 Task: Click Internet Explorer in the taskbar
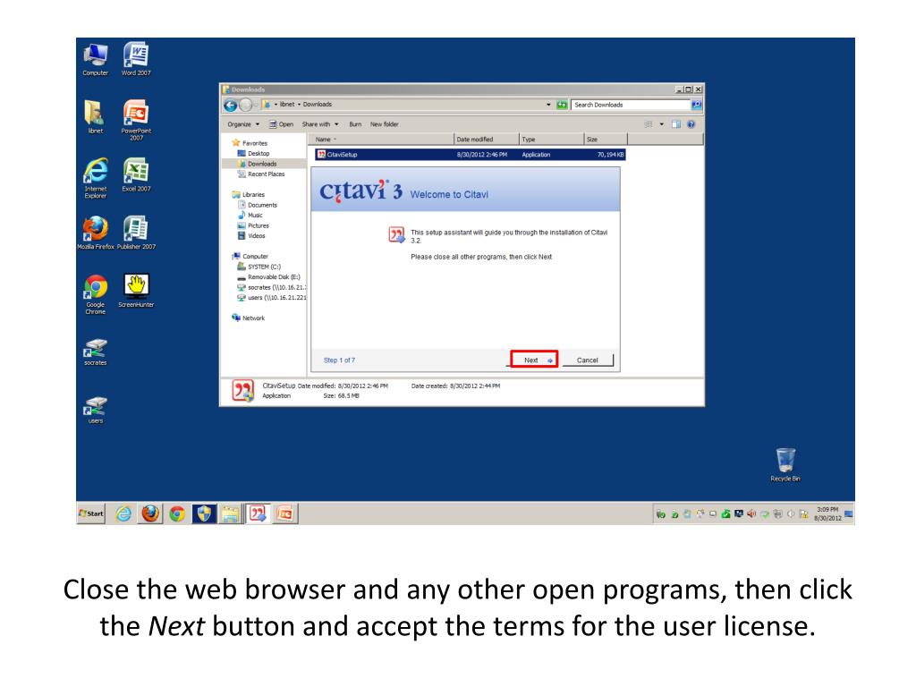click(123, 513)
